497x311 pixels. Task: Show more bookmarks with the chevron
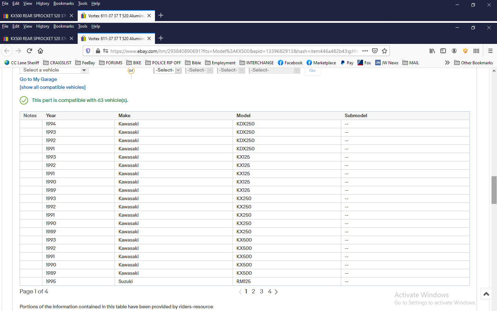[x=447, y=63]
